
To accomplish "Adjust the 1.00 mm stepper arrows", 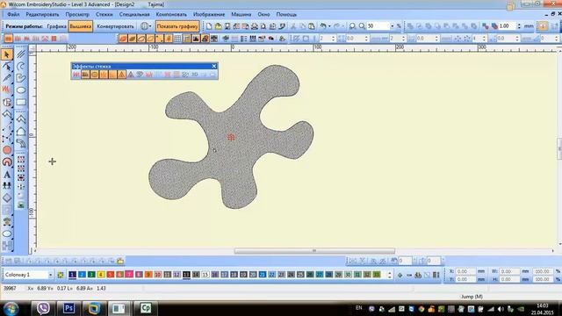I will click(x=519, y=26).
